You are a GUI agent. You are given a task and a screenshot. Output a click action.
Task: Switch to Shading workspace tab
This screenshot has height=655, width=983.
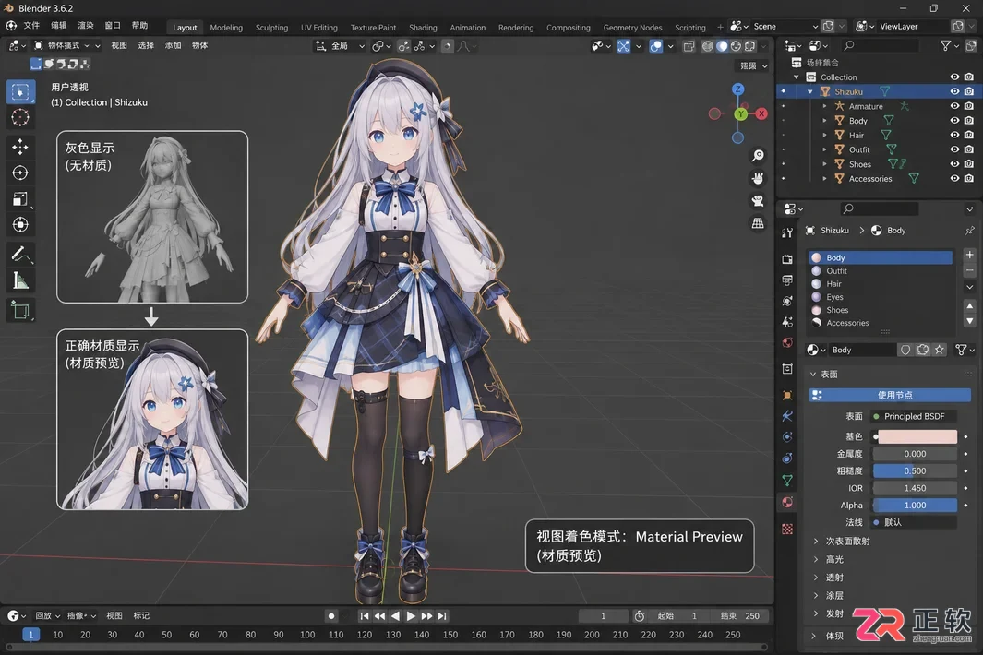[x=423, y=28]
